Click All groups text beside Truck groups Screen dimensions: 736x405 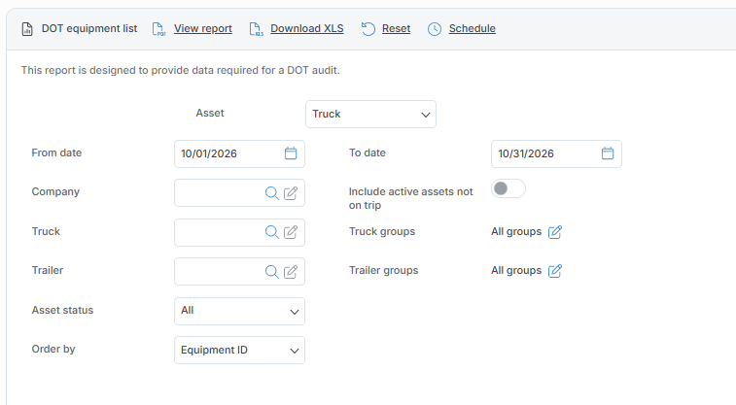516,231
